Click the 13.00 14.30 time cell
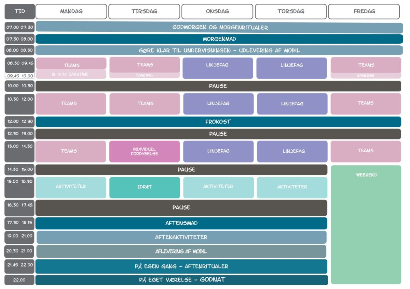This screenshot has width=410, height=289. click(19, 151)
